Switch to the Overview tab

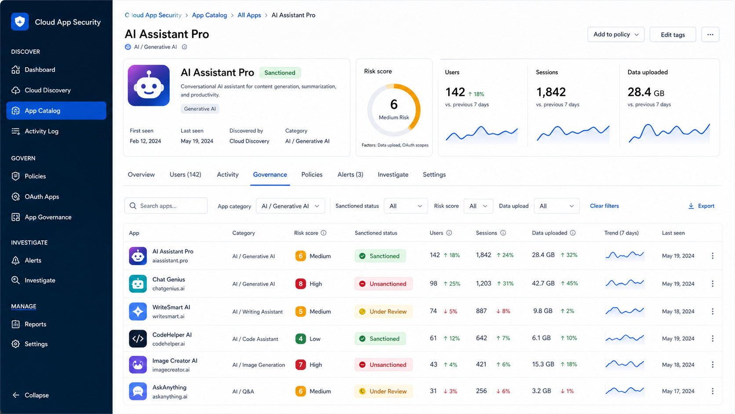141,175
